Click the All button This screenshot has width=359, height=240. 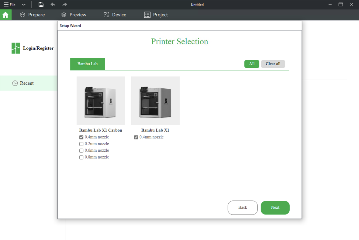click(252, 64)
